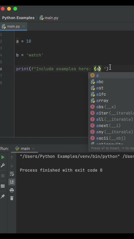This screenshot has width=134, height=239.
Task: Select all(__iterable) function suggestion
Action: [x=111, y=119]
